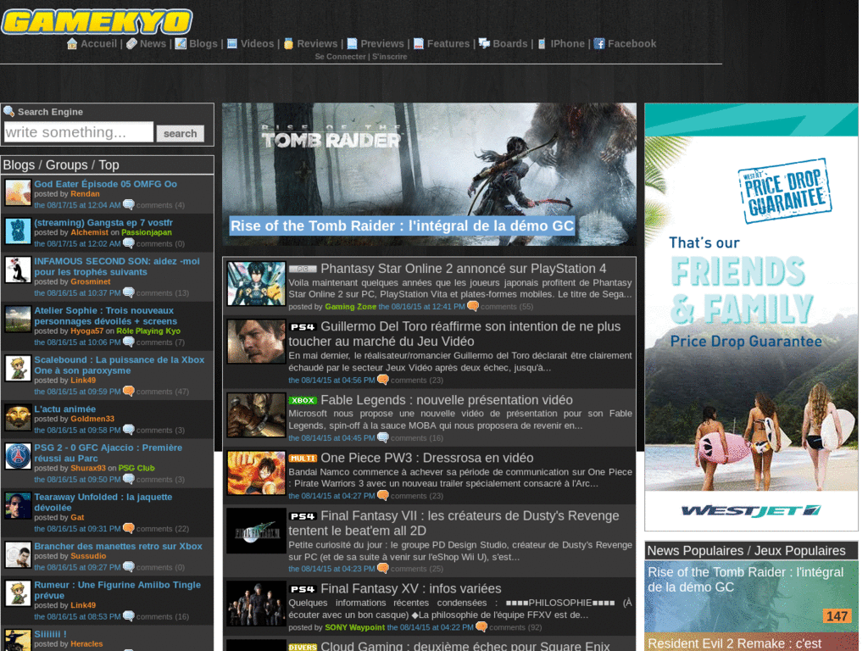Open SONY Waypoint poster link

(354, 627)
